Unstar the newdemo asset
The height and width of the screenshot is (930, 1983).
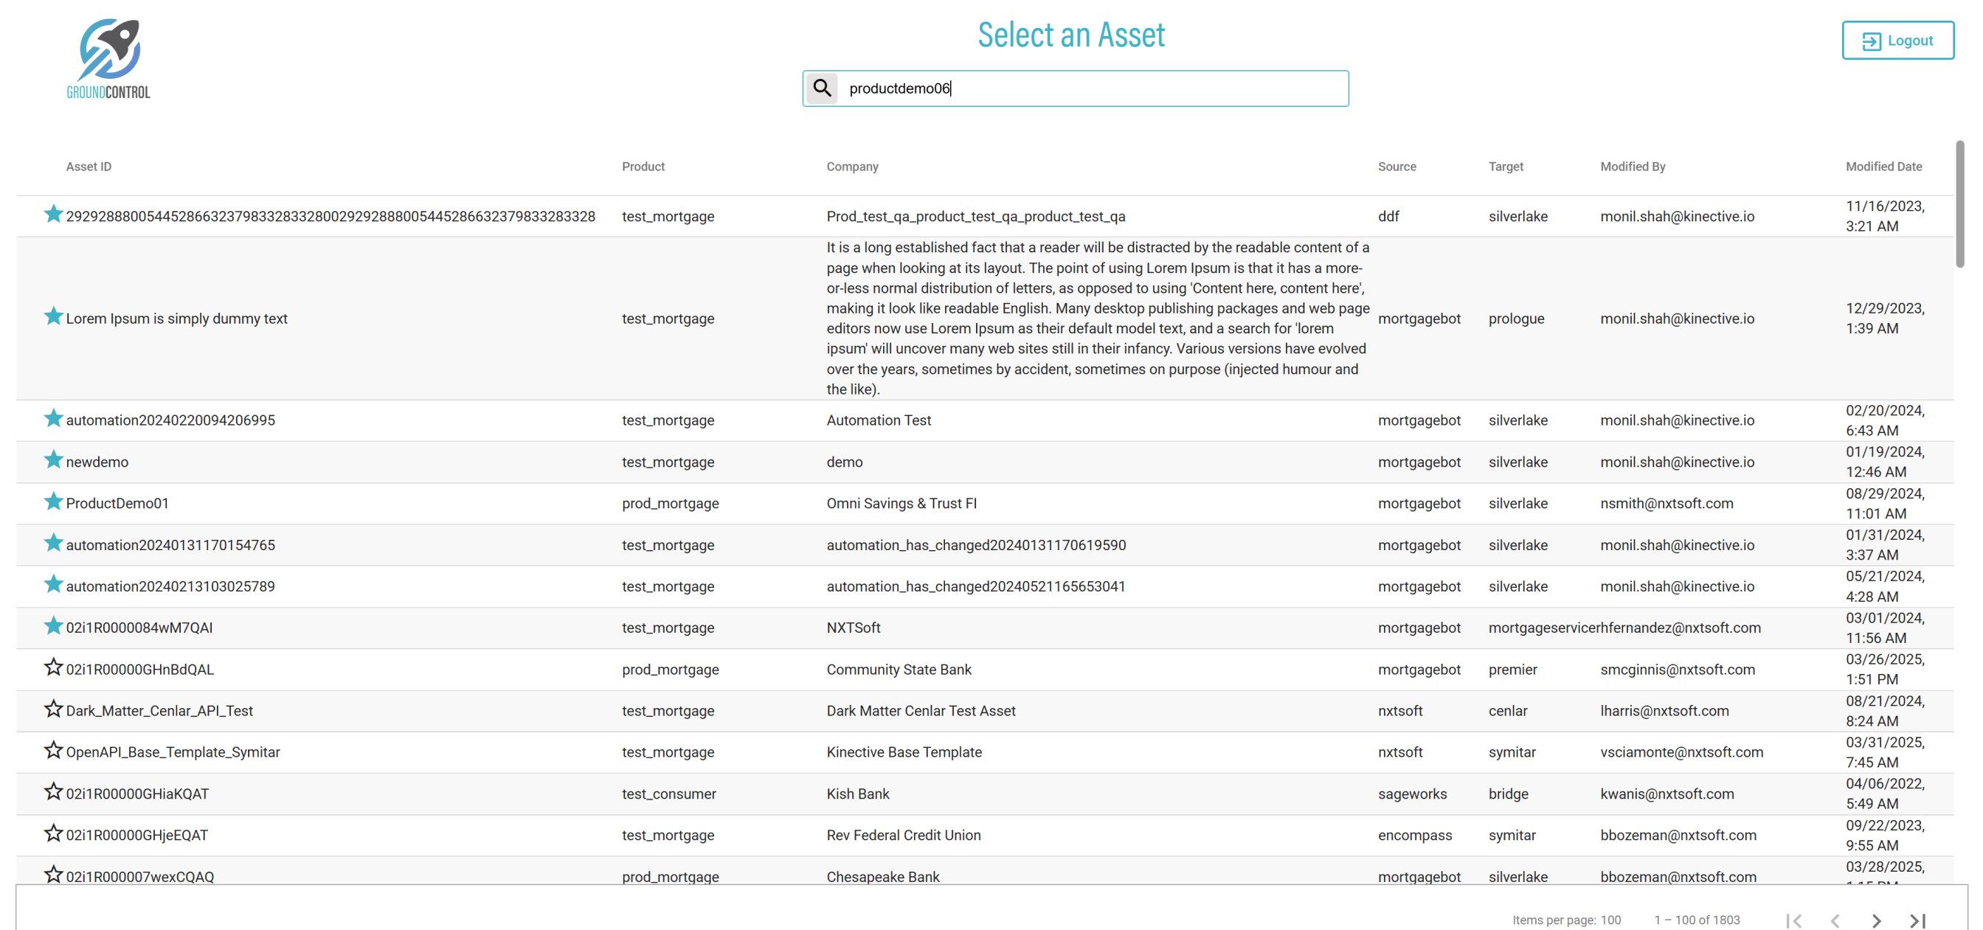coord(53,460)
